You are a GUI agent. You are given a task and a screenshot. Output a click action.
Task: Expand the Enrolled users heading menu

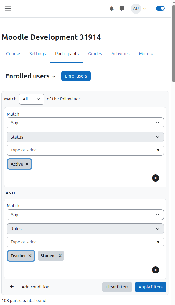[x=30, y=76]
